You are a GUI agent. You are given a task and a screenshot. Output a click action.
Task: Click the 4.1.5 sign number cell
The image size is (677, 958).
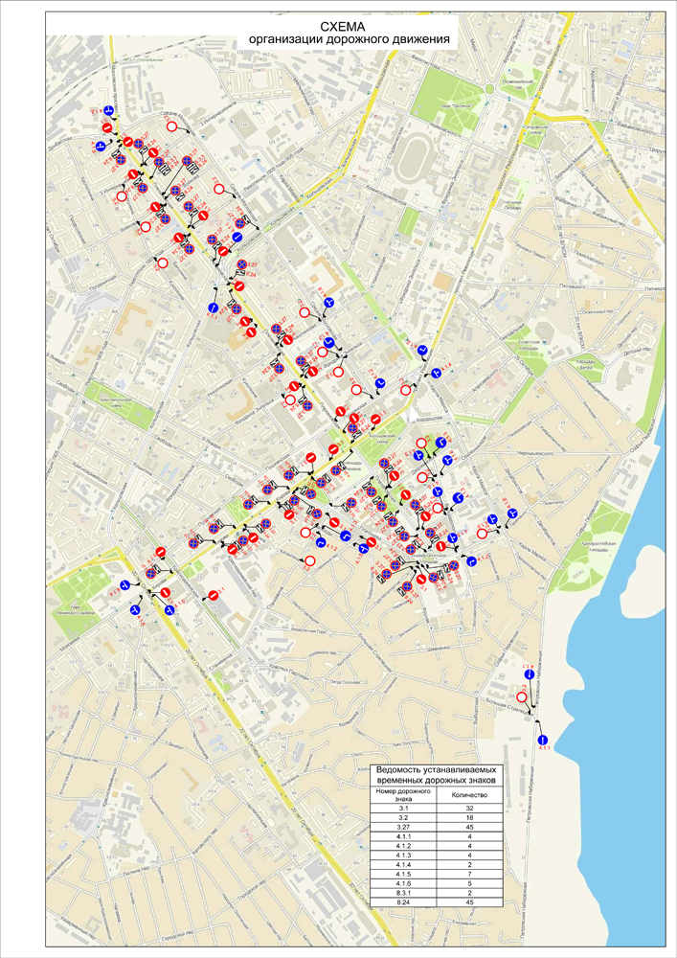[404, 871]
